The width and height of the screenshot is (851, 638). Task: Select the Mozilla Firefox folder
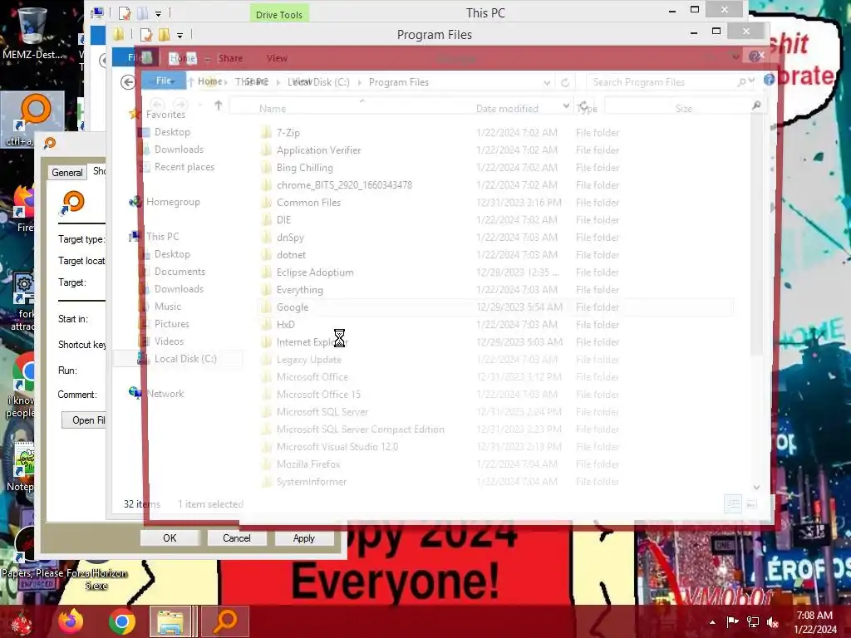308,464
